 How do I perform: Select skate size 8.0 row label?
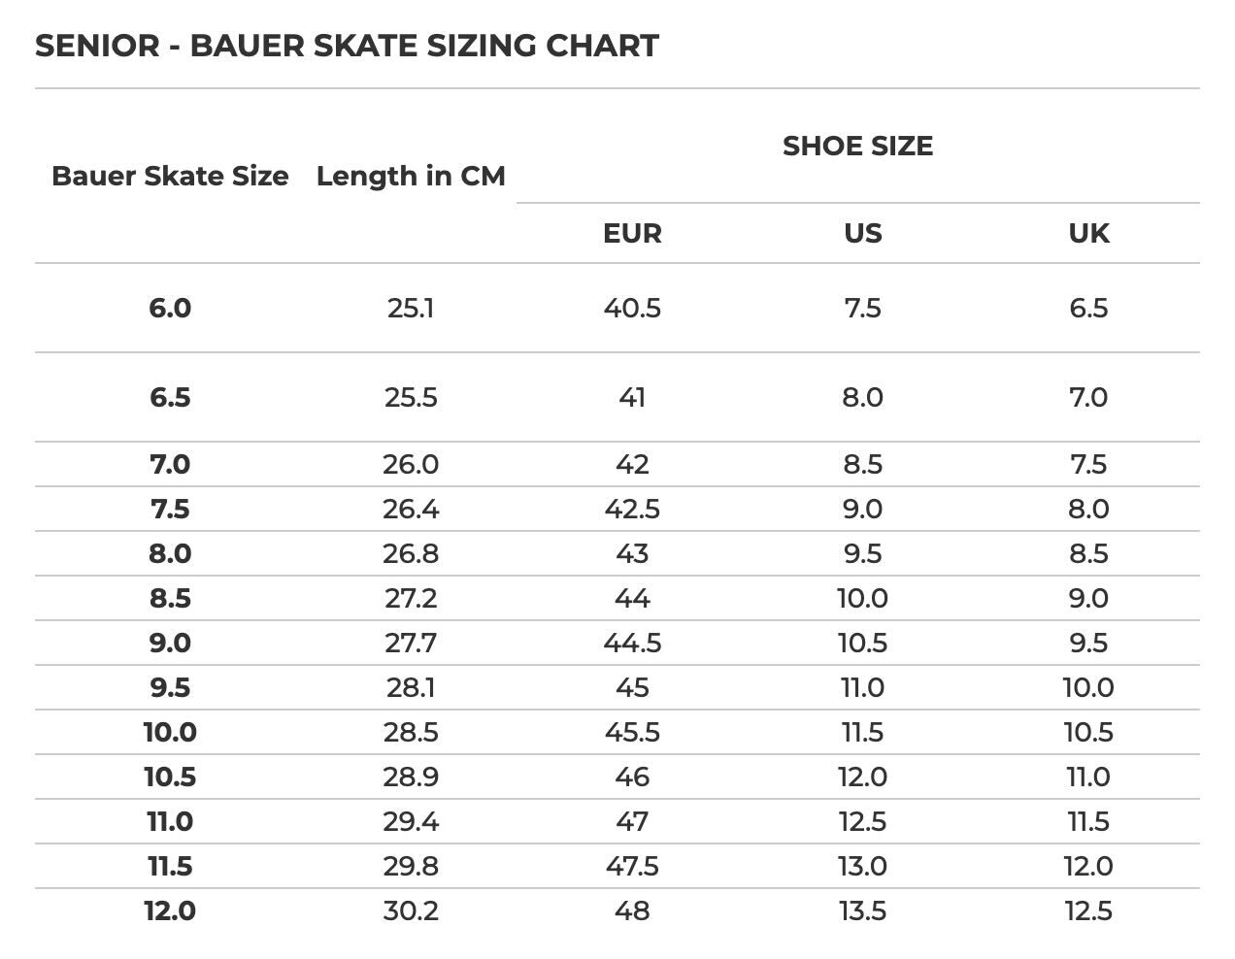170,553
